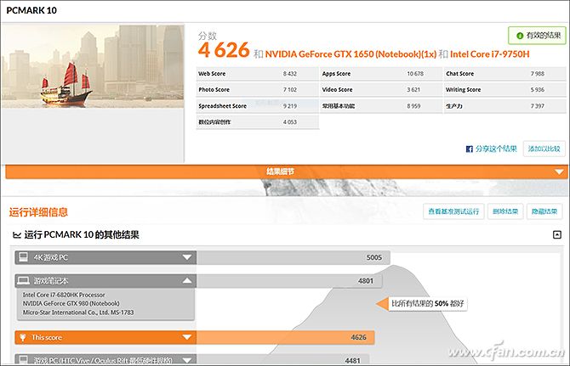The height and width of the screenshot is (366, 570).
Task: Click the Video Score row
Action: pyautogui.click(x=380, y=90)
